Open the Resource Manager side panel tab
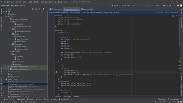This screenshot has height=103, width=183. (1, 23)
